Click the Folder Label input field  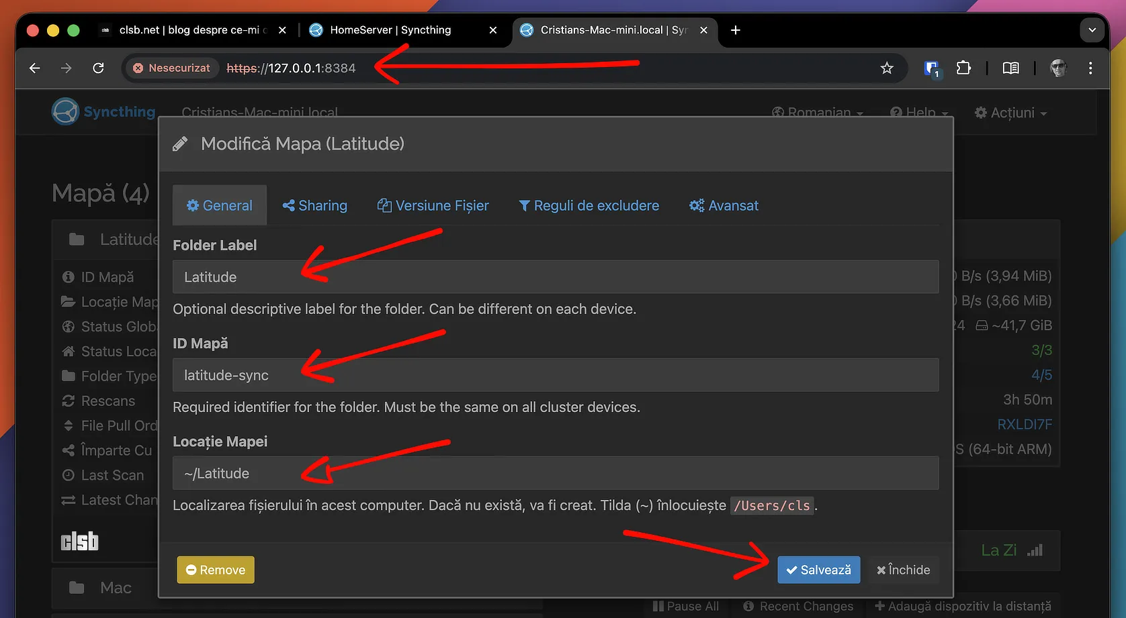point(555,277)
